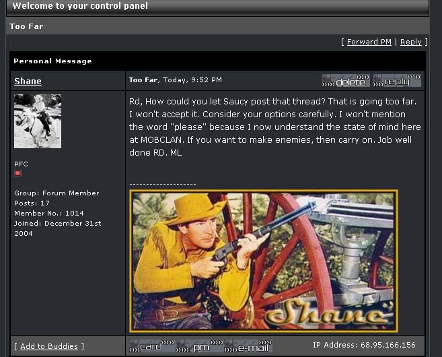This screenshot has height=357, width=442.
Task: Click 'Joined: December 31st 2004' text
Action: point(57,228)
